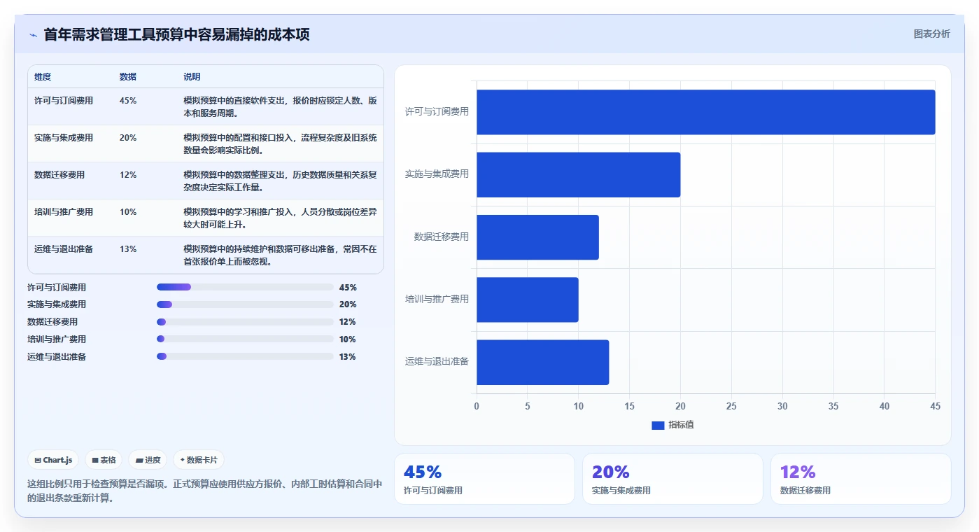Click the 许可与订阅费用 chart axis label
The image size is (979, 532).
[437, 111]
